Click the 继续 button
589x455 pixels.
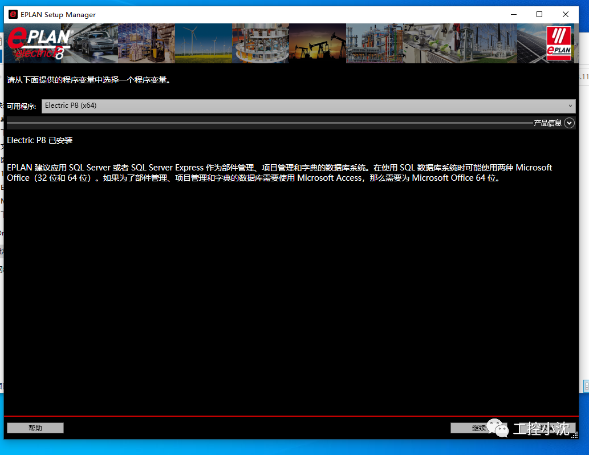479,428
